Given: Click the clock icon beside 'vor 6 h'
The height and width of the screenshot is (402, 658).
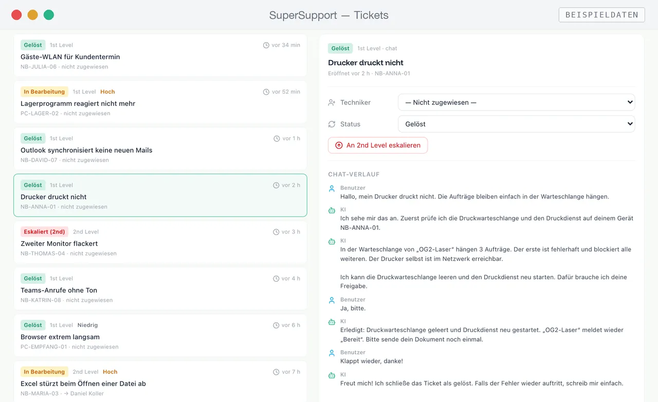Looking at the screenshot, I should pyautogui.click(x=276, y=325).
